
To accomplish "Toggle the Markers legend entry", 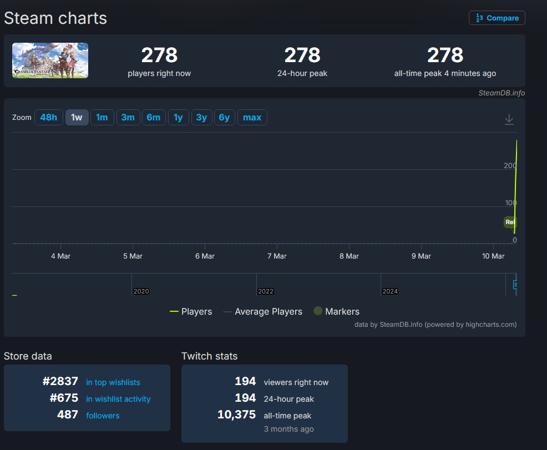I will coord(337,311).
